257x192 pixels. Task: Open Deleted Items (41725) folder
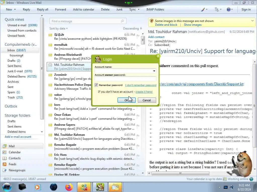pyautogui.click(x=22, y=76)
